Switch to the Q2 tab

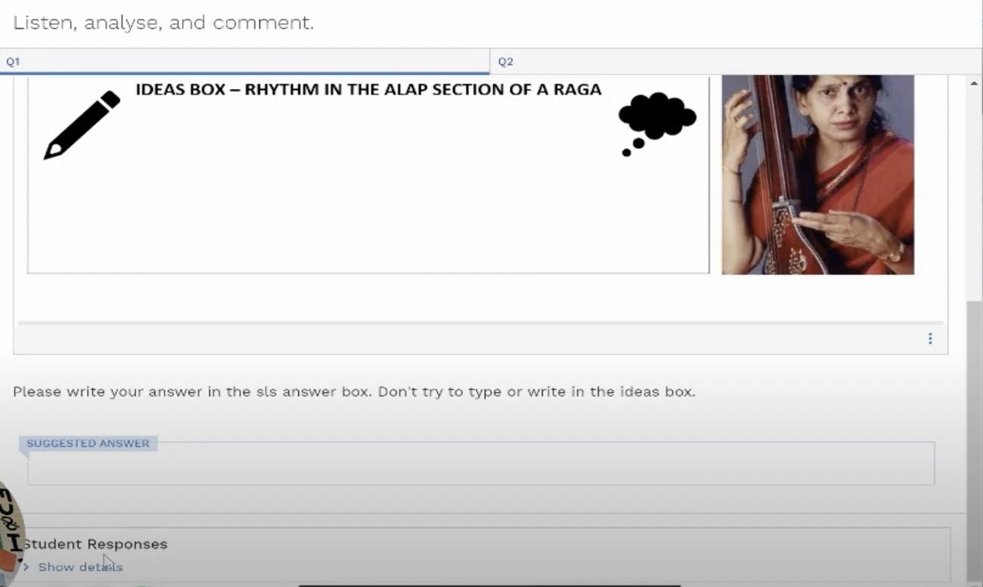tap(736, 62)
